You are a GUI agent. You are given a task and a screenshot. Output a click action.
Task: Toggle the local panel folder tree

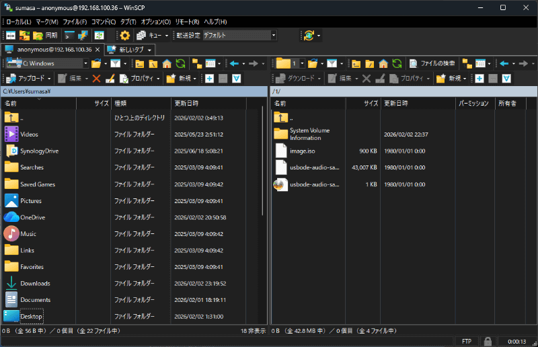pos(197,63)
